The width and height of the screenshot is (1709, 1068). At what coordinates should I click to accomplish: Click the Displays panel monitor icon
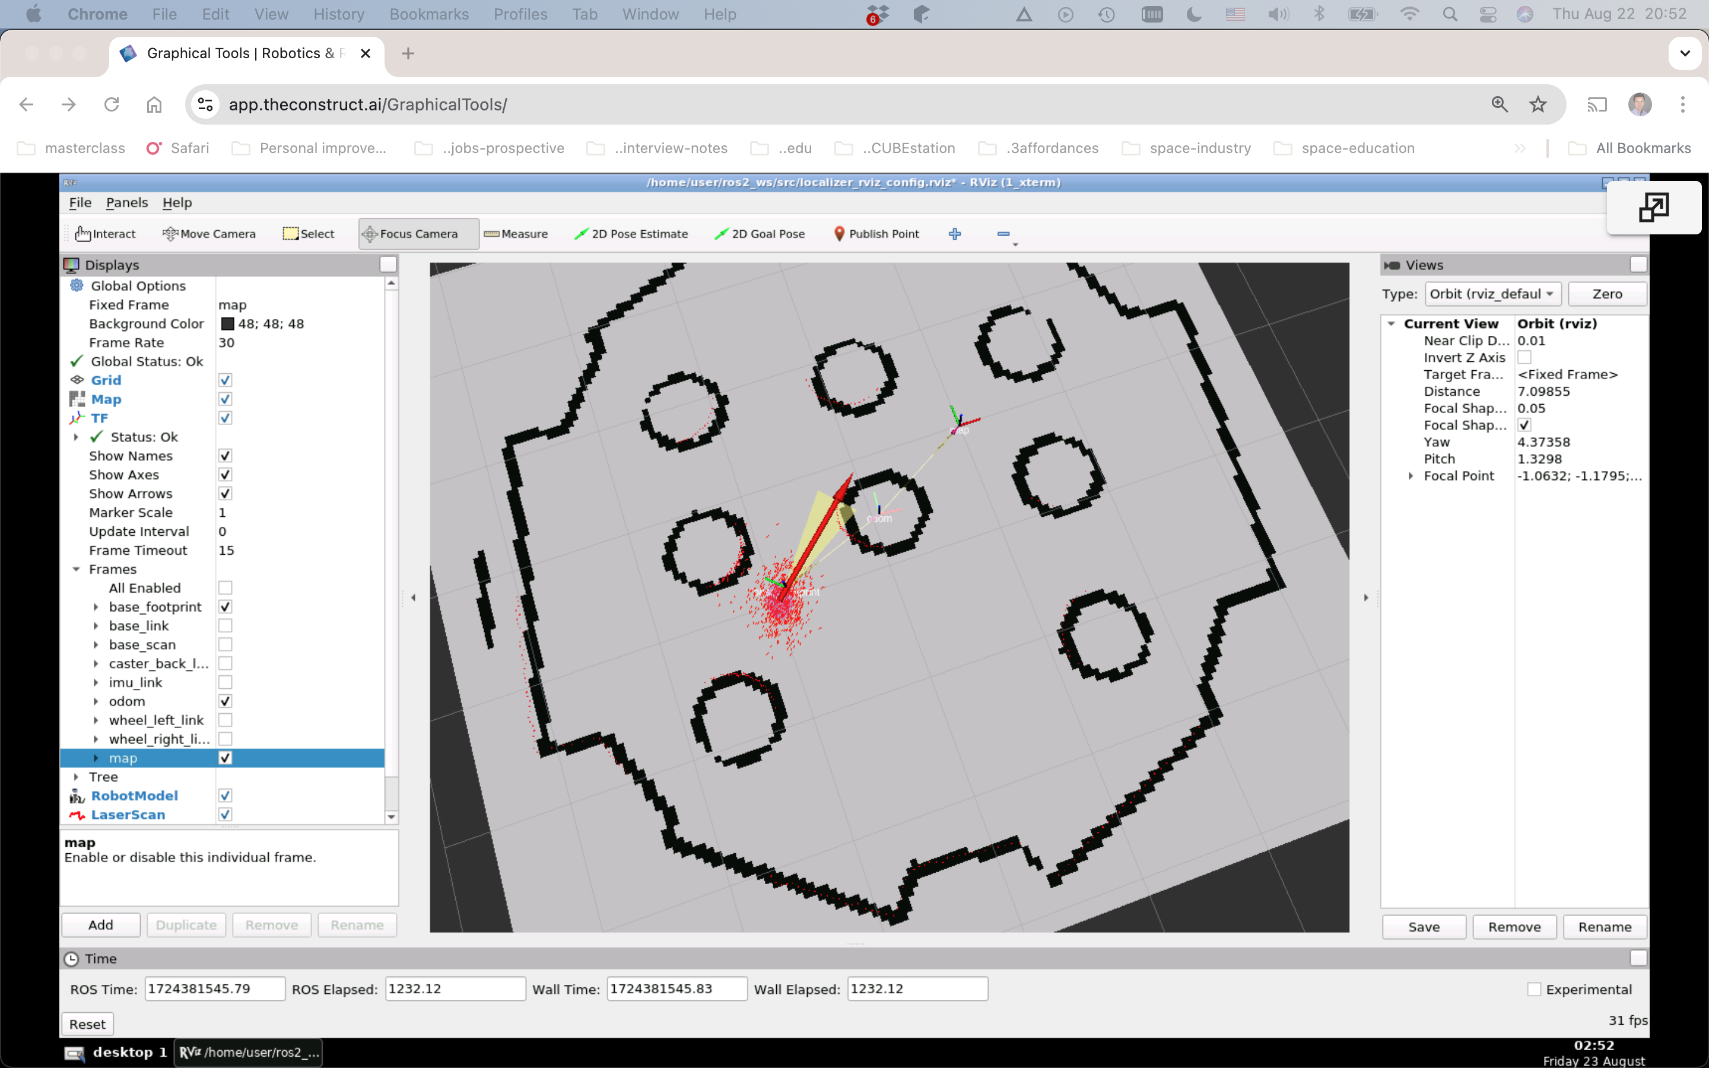tap(71, 265)
